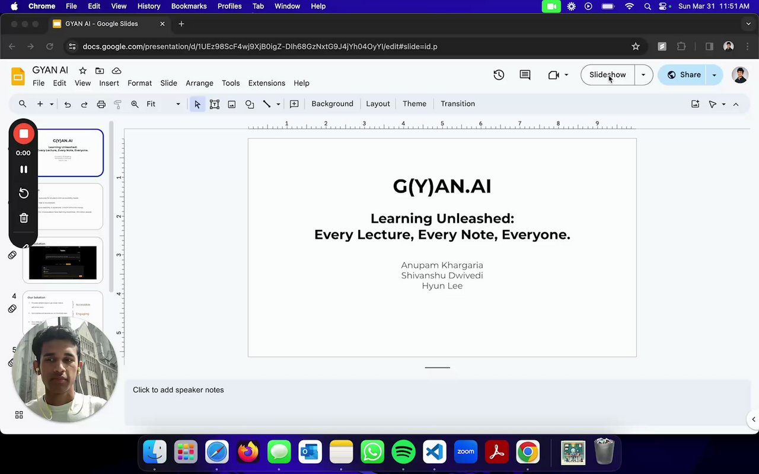Click the Undo arrow
Viewport: 759px width, 474px height.
point(68,104)
